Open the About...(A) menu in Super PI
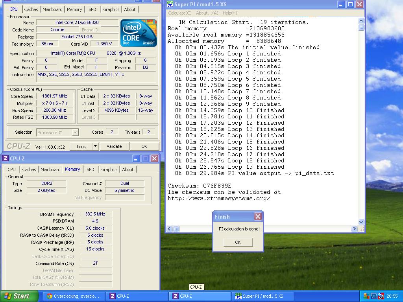403x302 pixels. click(207, 13)
